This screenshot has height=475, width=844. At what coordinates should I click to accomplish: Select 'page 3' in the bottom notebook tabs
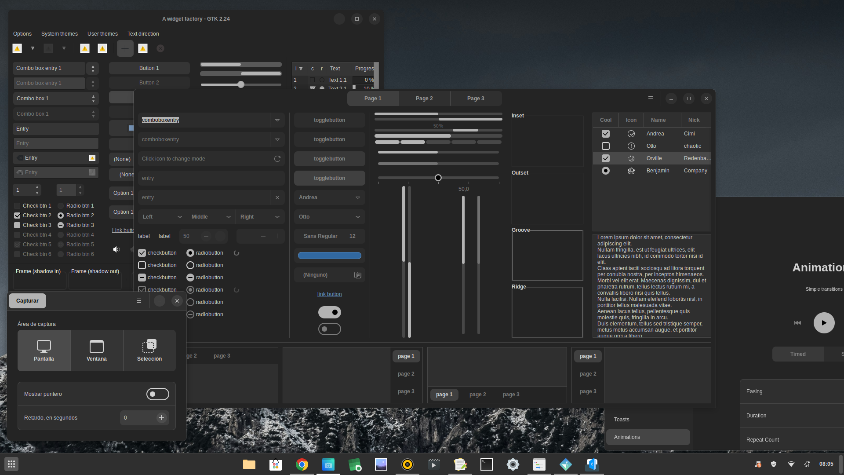511,395
